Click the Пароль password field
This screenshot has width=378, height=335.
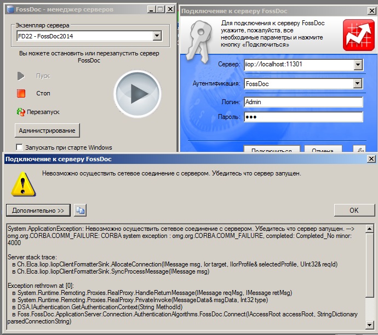point(303,117)
